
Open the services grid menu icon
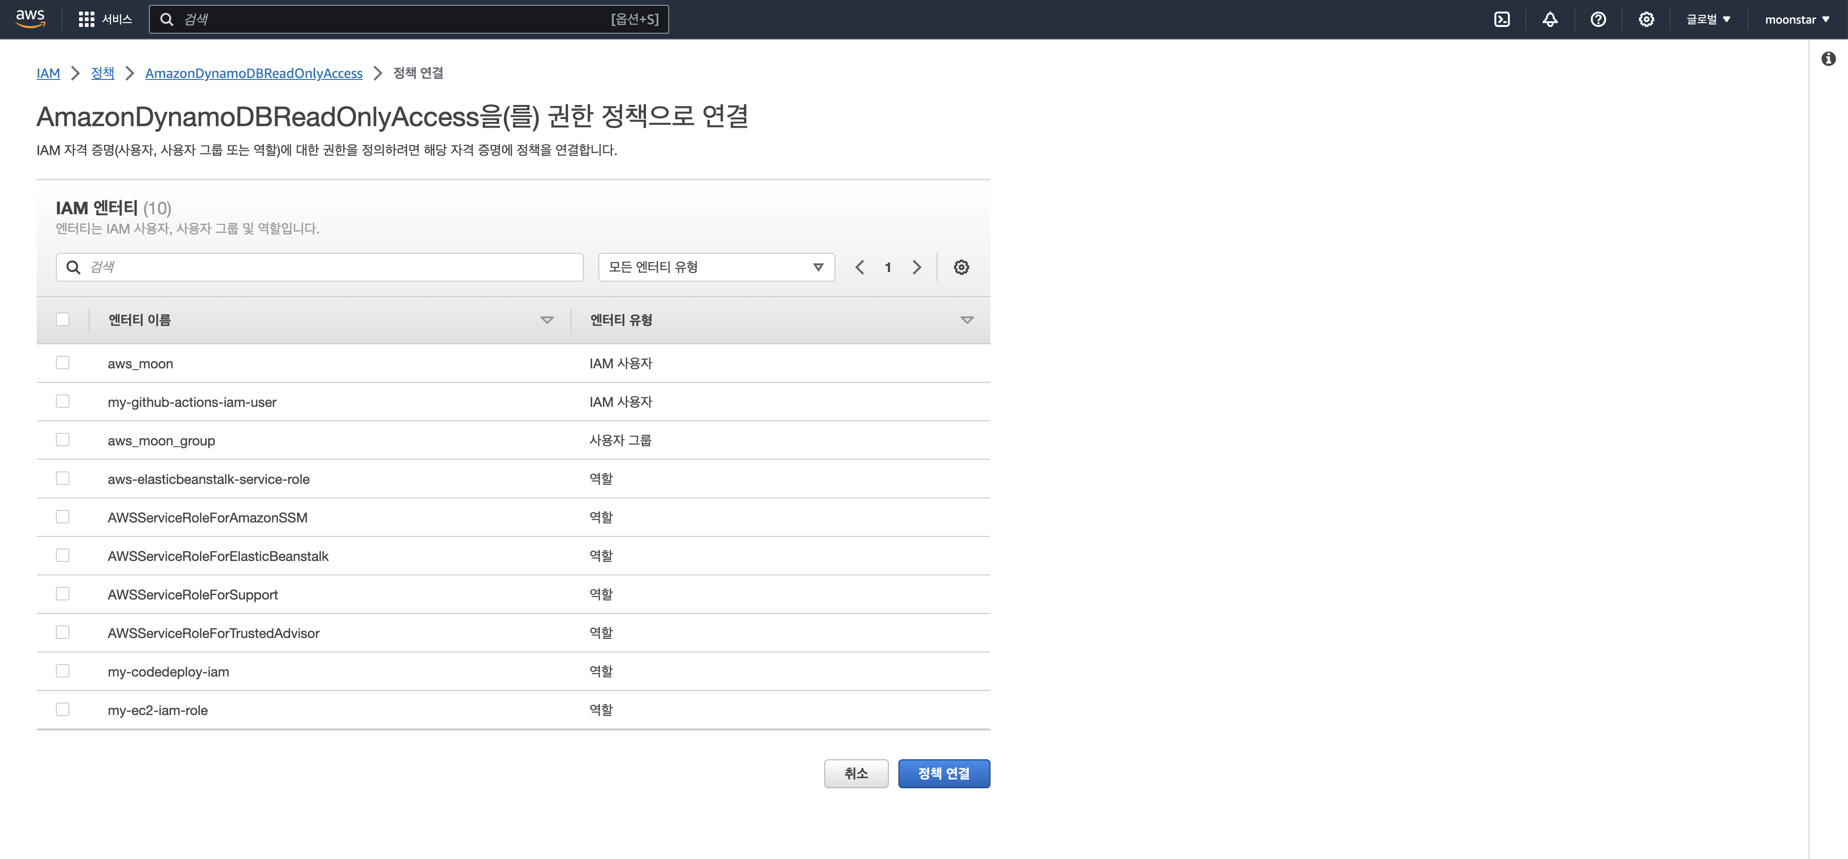86,19
